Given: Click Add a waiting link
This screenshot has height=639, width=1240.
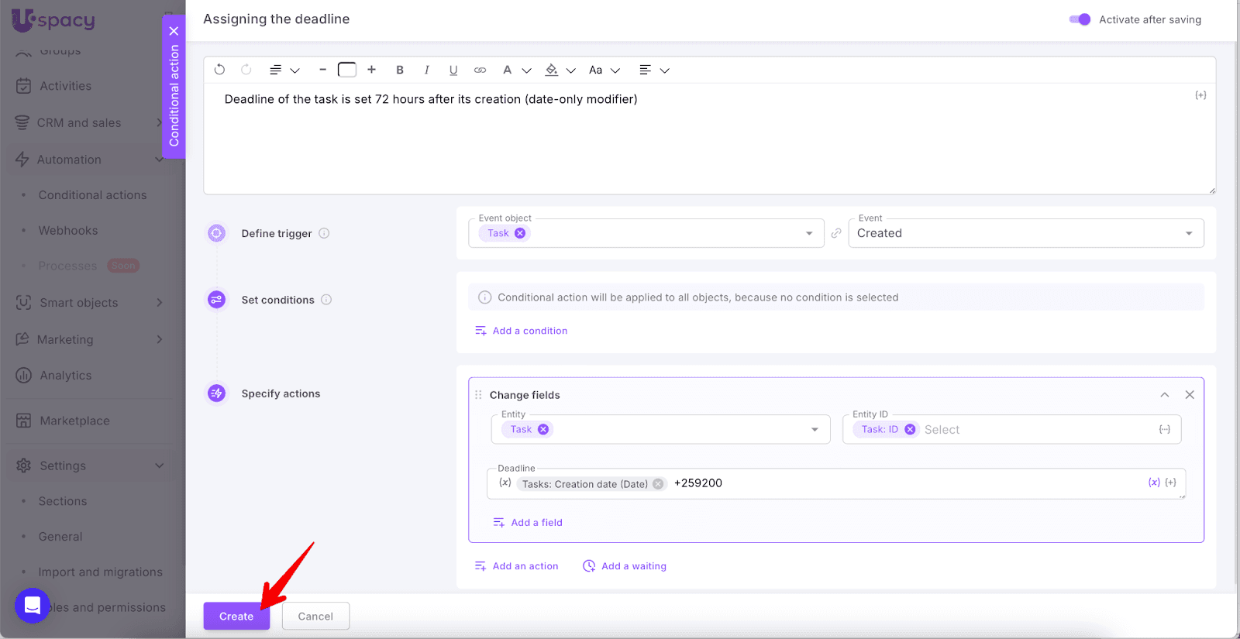Looking at the screenshot, I should (x=633, y=566).
